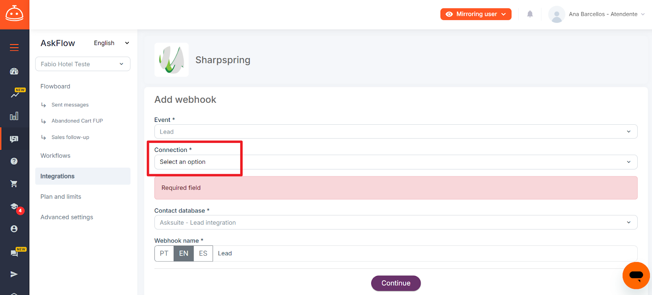652x295 pixels.
Task: Select Integrations menu item
Action: [x=83, y=176]
